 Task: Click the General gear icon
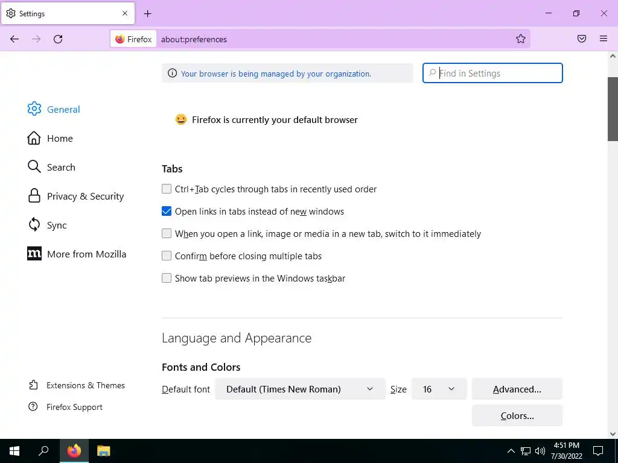point(34,109)
